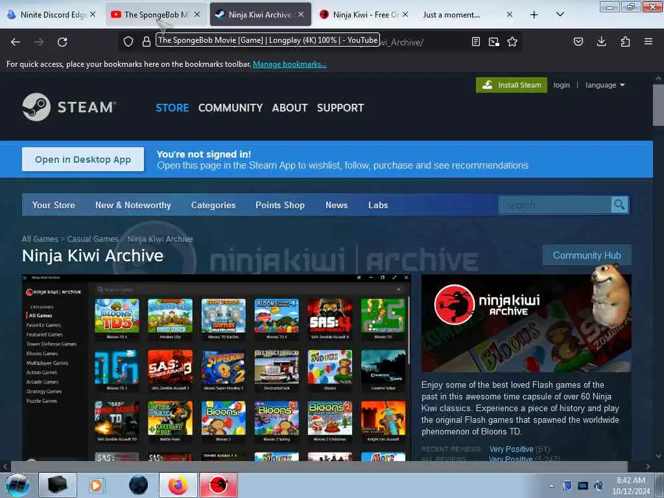The width and height of the screenshot is (664, 498).
Task: Click the tracking protection shield icon
Action: point(128,41)
